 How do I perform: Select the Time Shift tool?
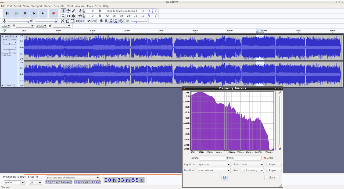tap(68, 16)
